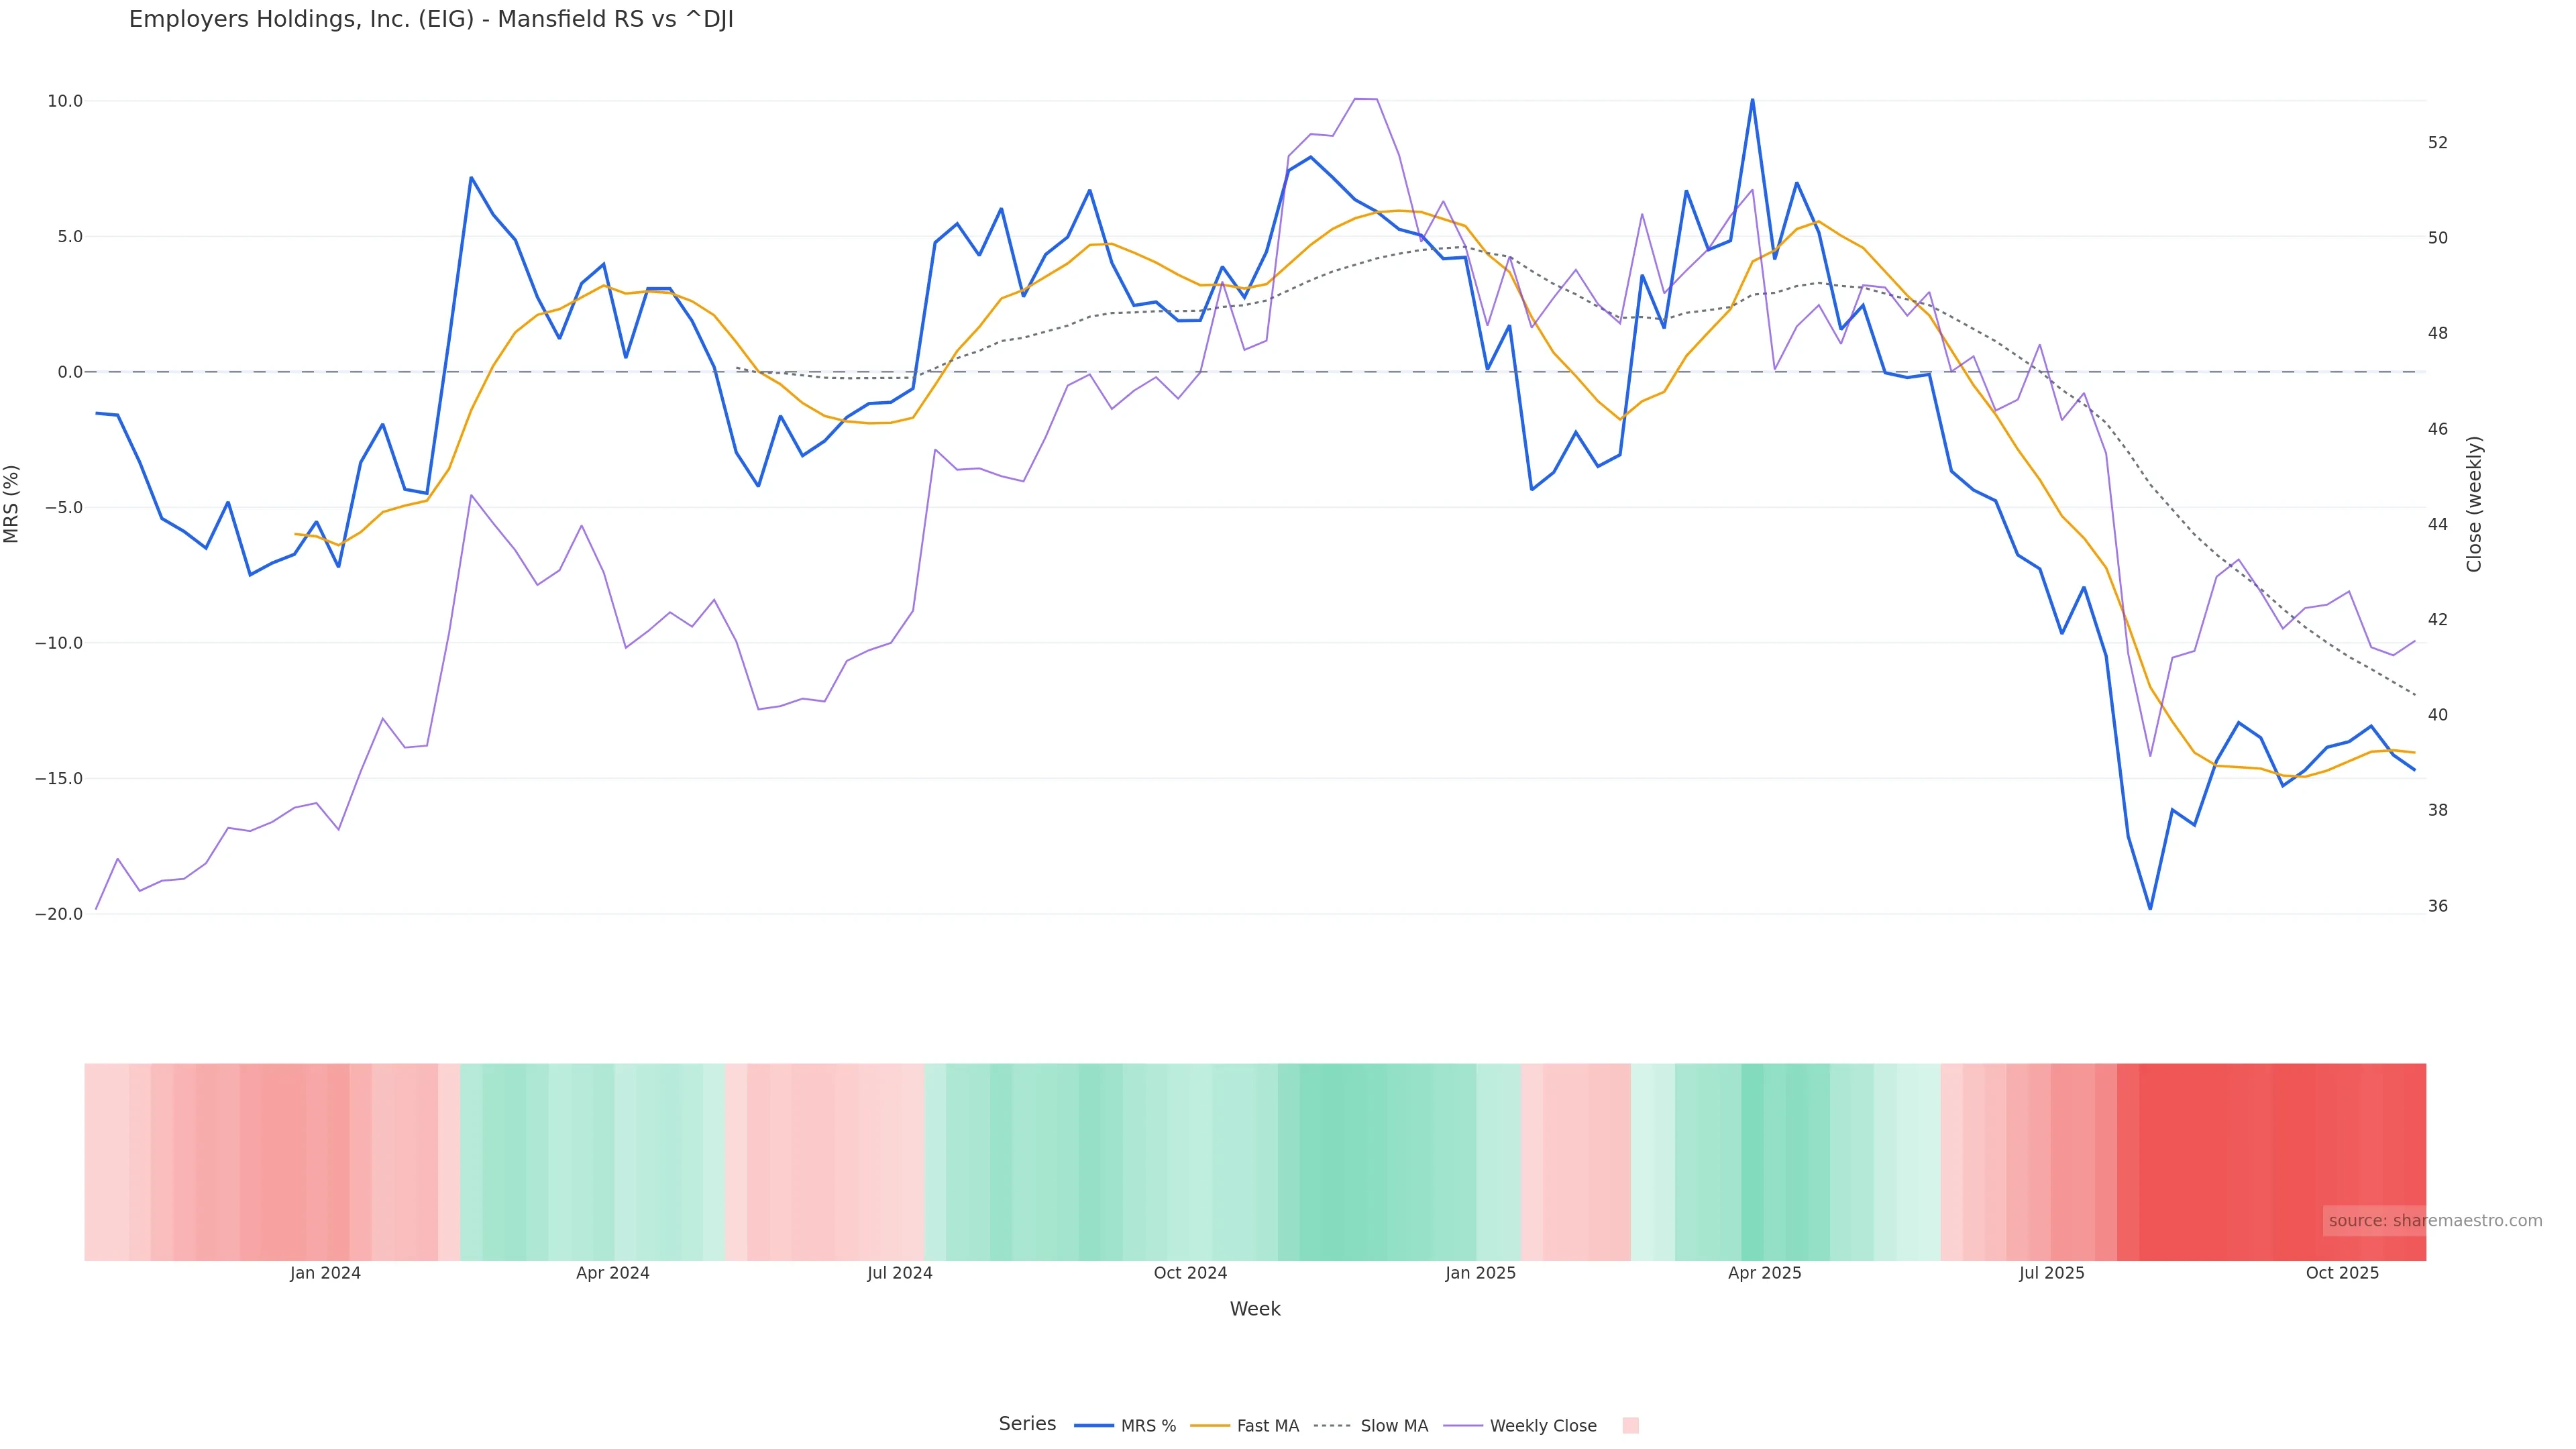2576x1449 pixels.
Task: Click the lowest trough of blue MRS line
Action: click(2150, 908)
